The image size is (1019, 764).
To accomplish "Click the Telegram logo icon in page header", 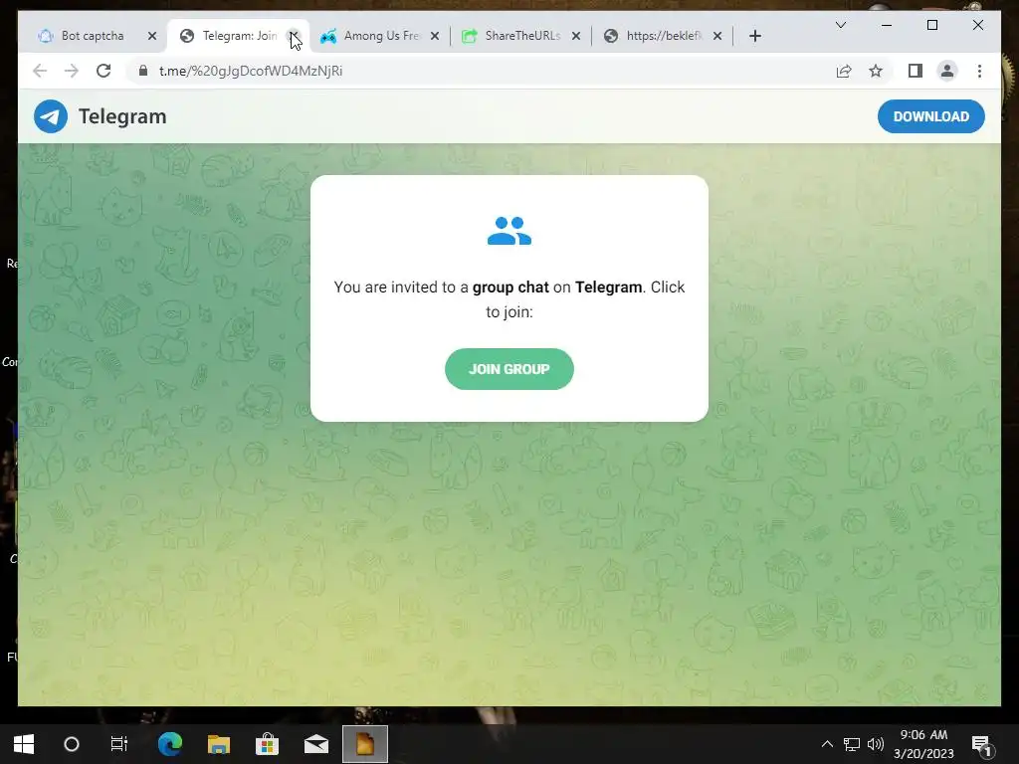I will 51,116.
